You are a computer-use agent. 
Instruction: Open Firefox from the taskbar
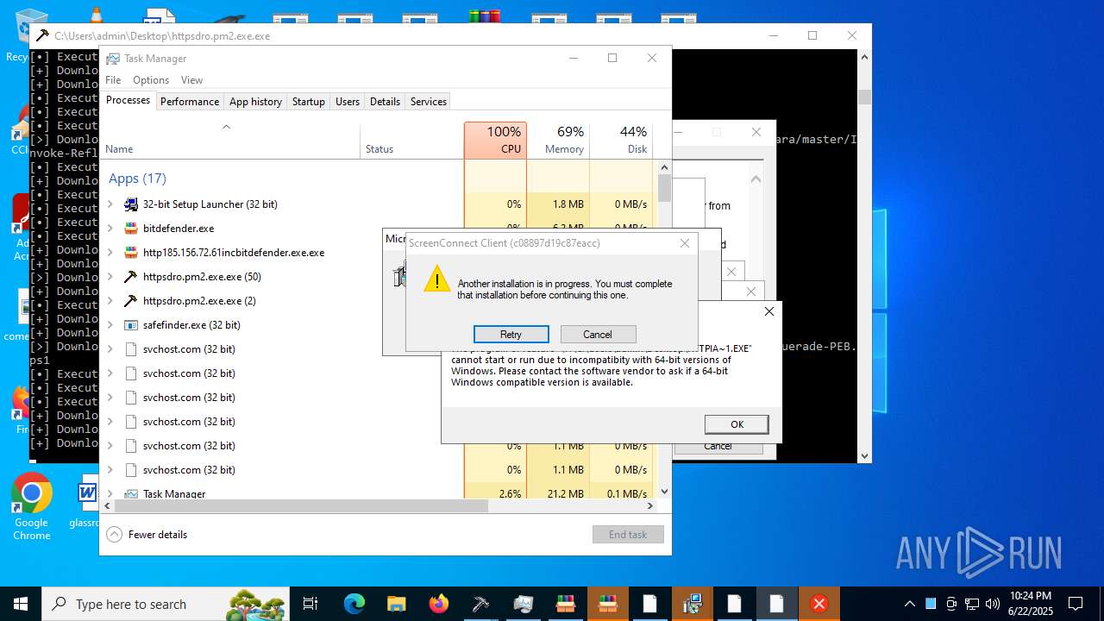pos(438,604)
